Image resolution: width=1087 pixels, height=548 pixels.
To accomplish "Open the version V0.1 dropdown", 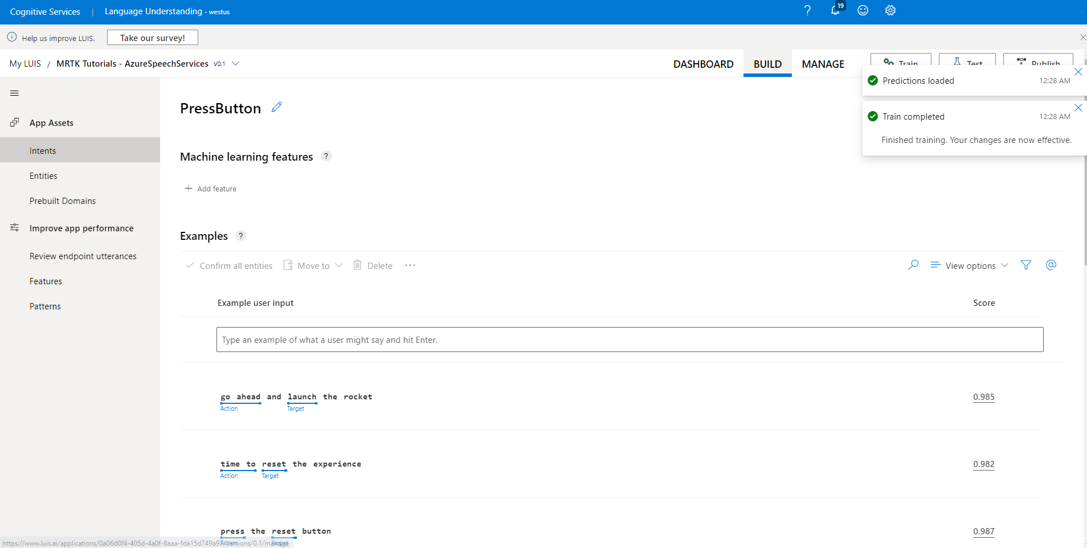I will 236,63.
